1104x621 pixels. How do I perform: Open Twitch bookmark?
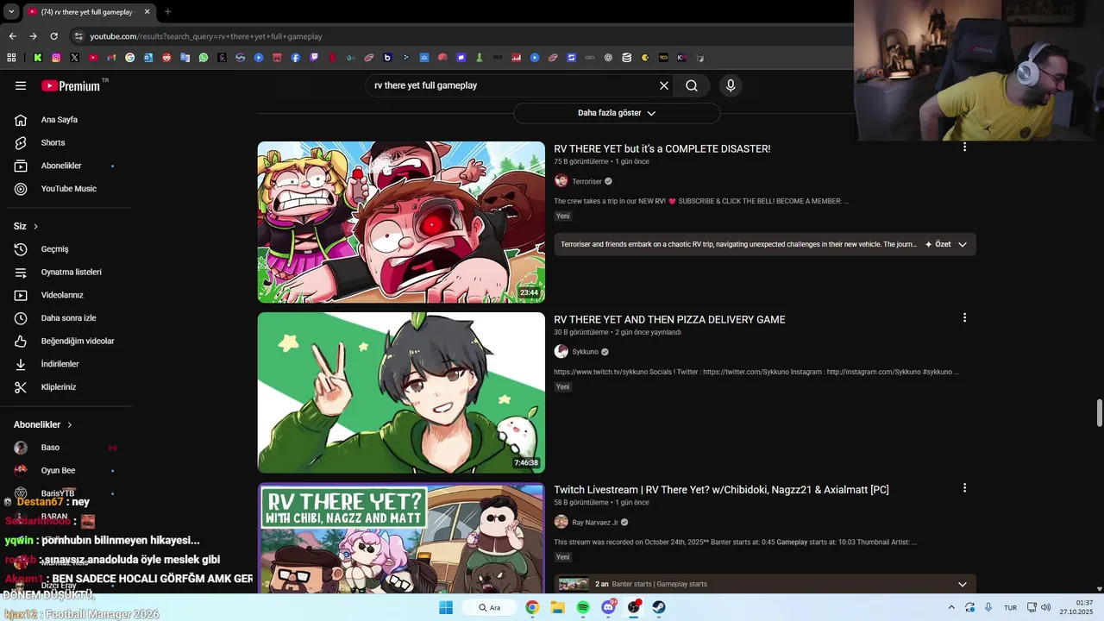tap(314, 58)
